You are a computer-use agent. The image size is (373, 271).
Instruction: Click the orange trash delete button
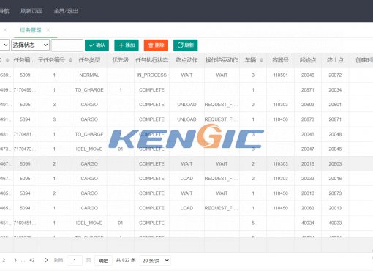pos(156,45)
